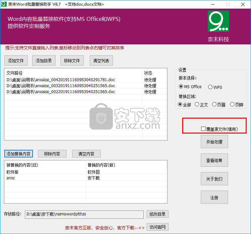Viewport: 251px width, 234px height.
Task: Click 文件路径 column header
Action: pyautogui.click(x=73, y=73)
